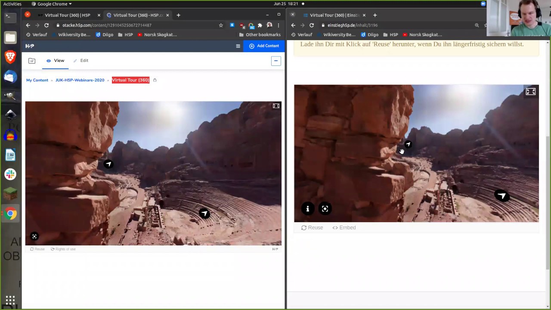Screen dimensions: 551x310
Task: Reload the einstiegh5p.de page
Action: (312, 25)
